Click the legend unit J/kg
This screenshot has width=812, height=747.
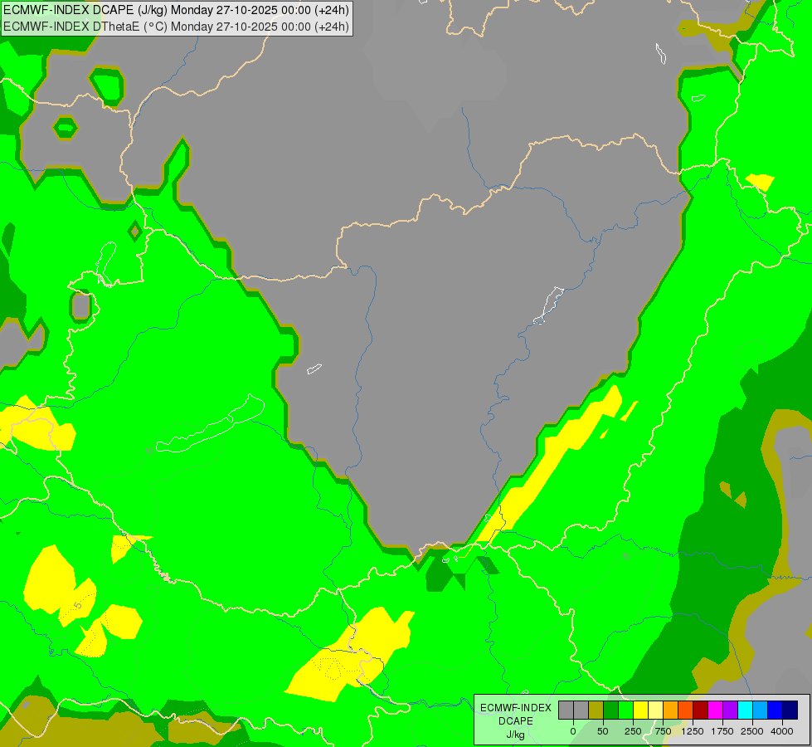pyautogui.click(x=516, y=735)
